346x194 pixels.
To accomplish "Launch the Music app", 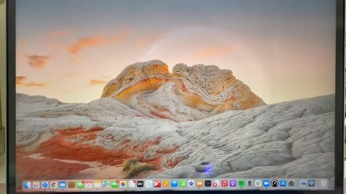I will 224,183.
